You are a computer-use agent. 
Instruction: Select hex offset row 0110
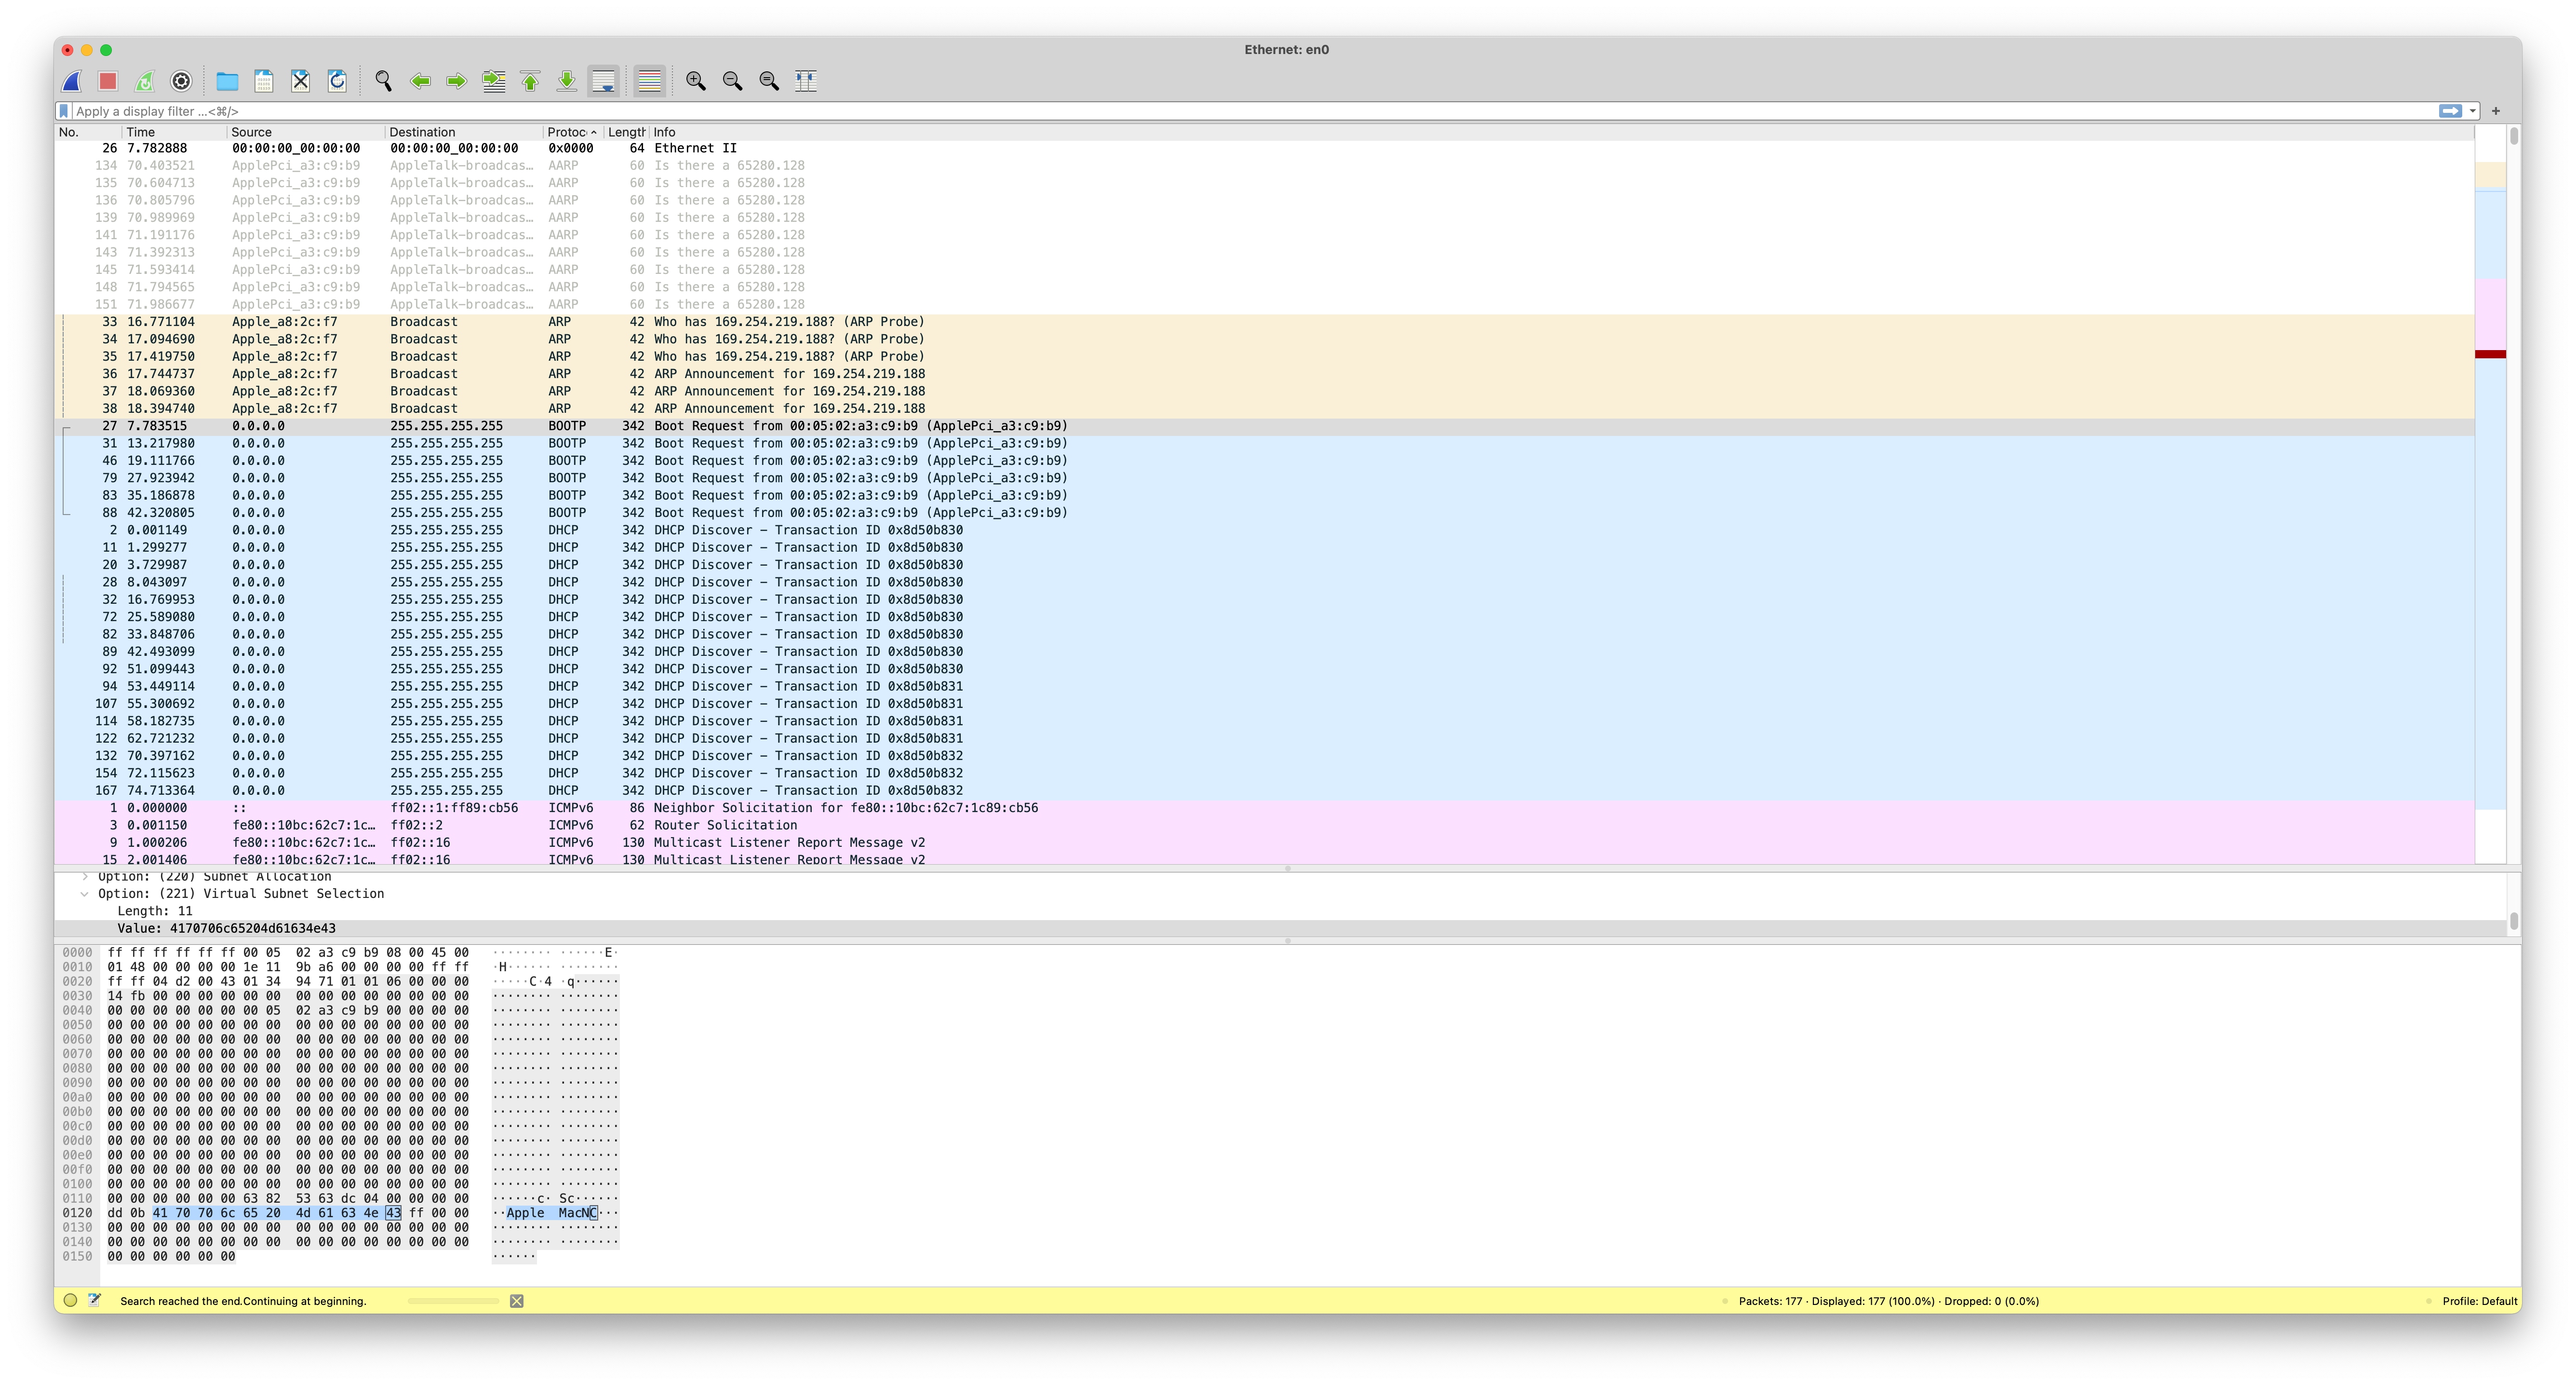point(77,1199)
